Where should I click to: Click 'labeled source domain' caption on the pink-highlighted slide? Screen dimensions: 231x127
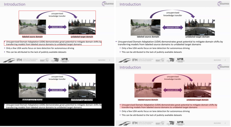(148, 100)
